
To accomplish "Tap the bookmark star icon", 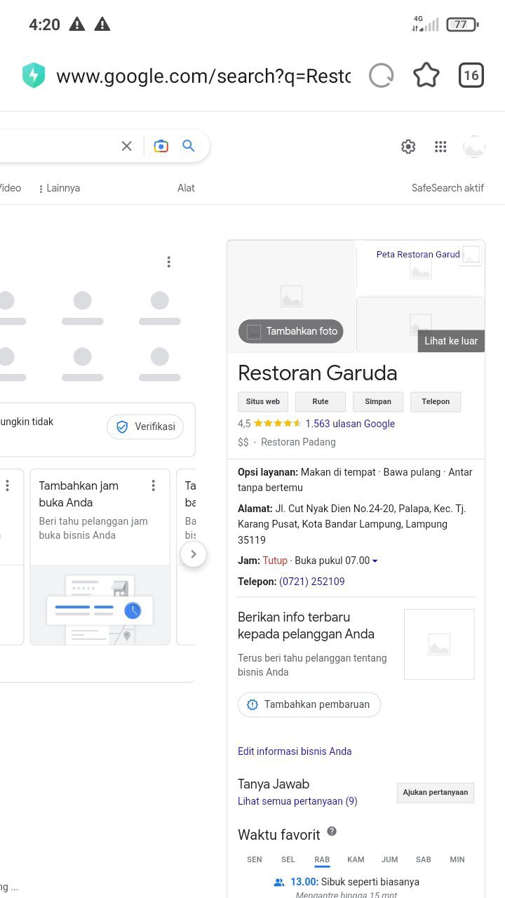I will [x=426, y=75].
